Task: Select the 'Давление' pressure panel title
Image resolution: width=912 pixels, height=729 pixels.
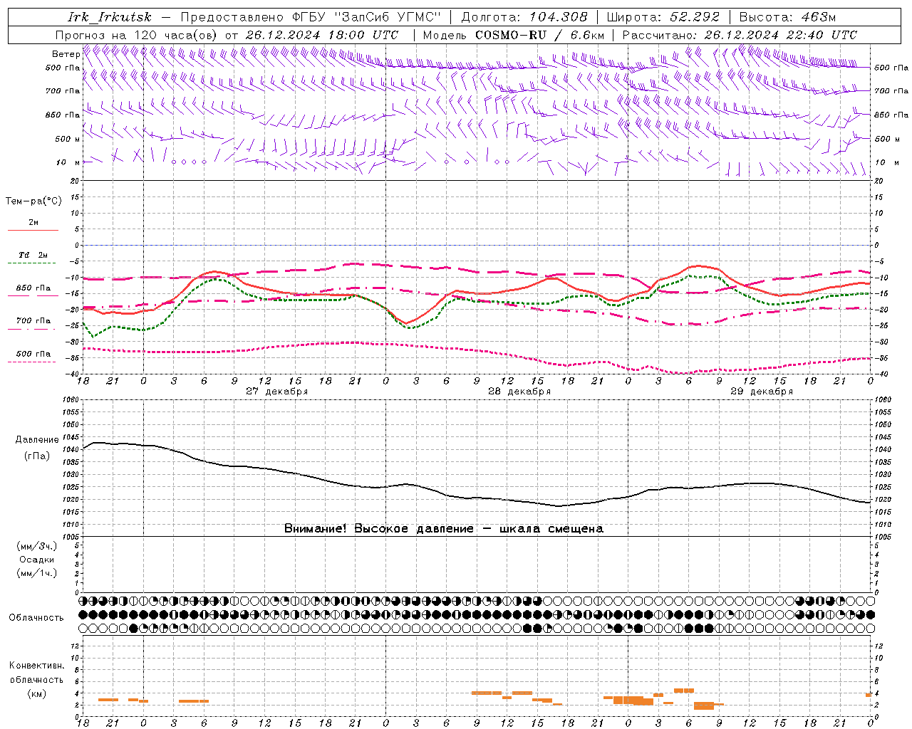Action: pos(37,440)
